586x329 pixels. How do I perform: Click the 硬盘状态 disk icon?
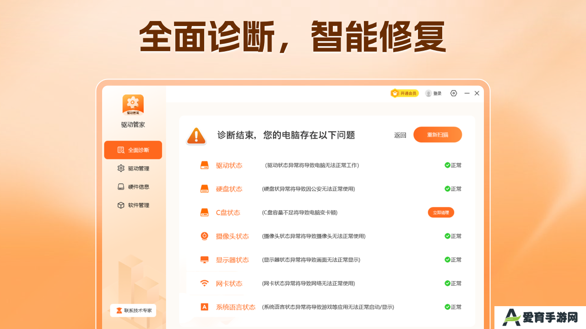click(205, 189)
